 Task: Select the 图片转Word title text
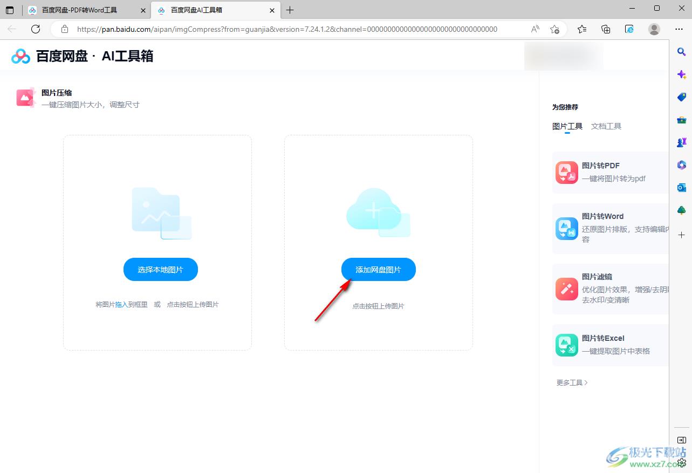coord(603,216)
